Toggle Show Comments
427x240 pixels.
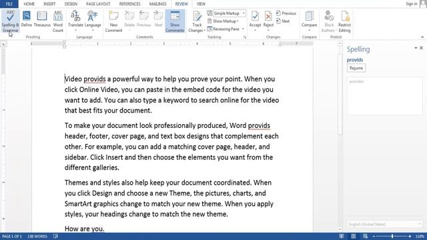[x=175, y=21]
